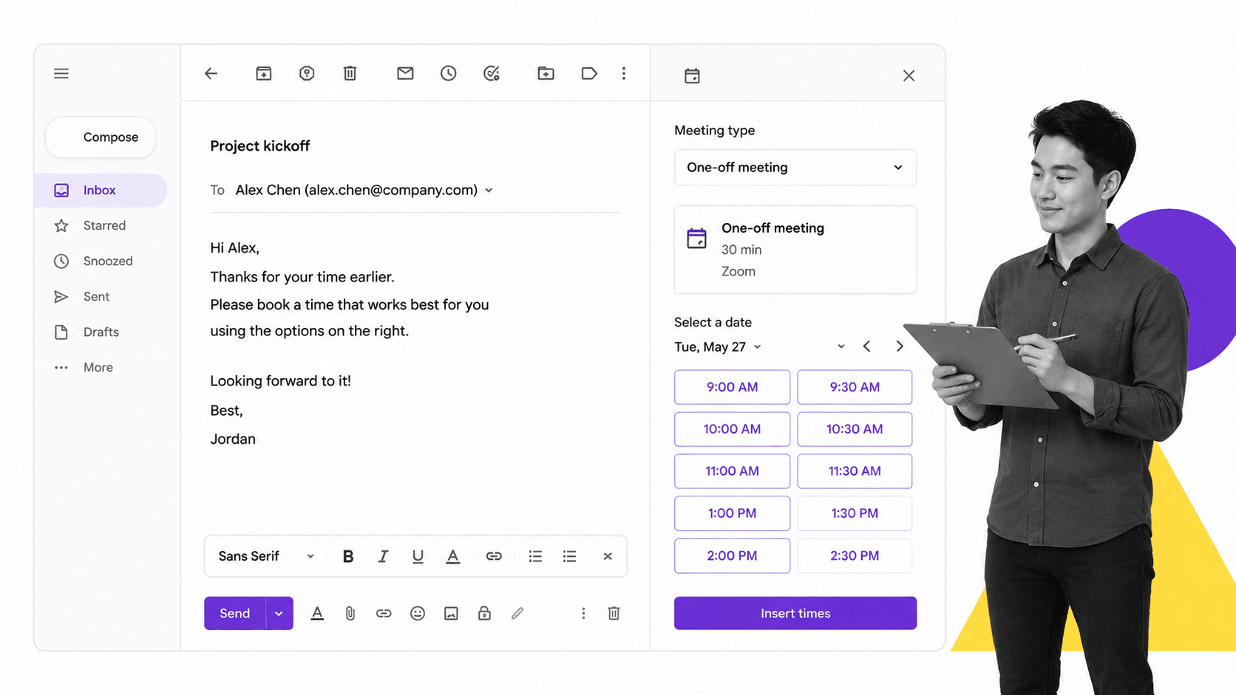Viewport: 1236px width, 695px height.
Task: Open Meeting type One-off meeting dropdown
Action: [795, 168]
